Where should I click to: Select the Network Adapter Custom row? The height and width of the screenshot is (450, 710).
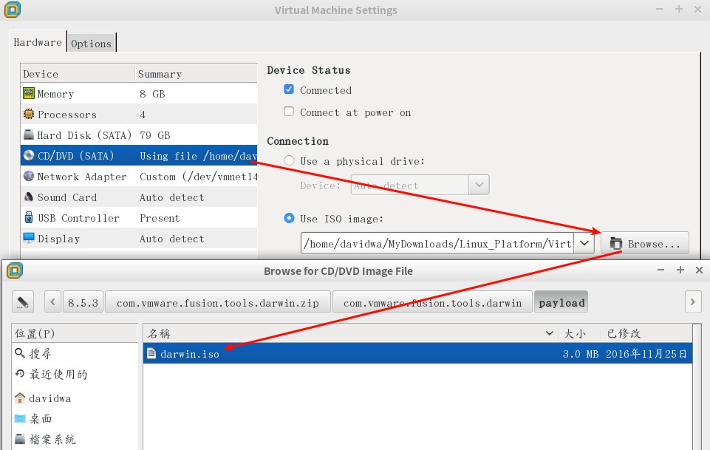[x=139, y=176]
